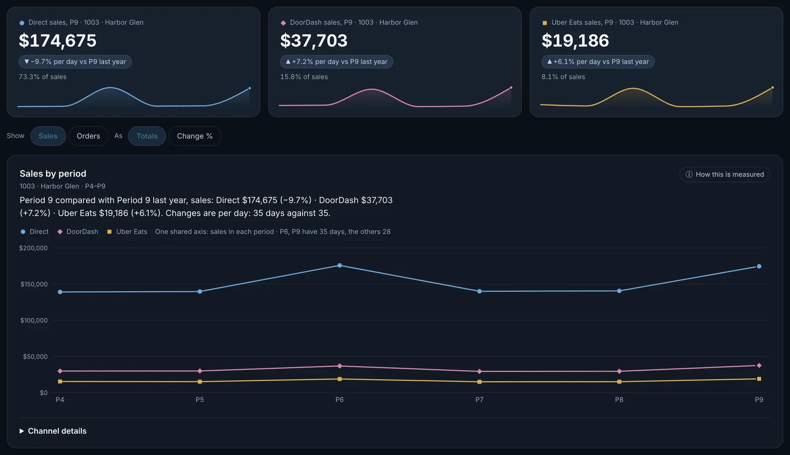Viewport: 790px width, 455px height.
Task: Click the $174,675 Direct sales value
Action: (58, 41)
